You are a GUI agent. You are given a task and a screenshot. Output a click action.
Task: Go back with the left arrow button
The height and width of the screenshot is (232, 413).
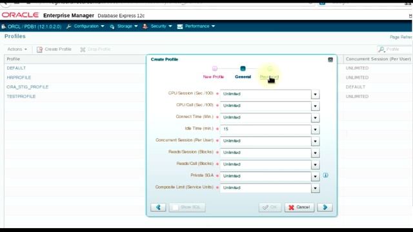coord(158,208)
